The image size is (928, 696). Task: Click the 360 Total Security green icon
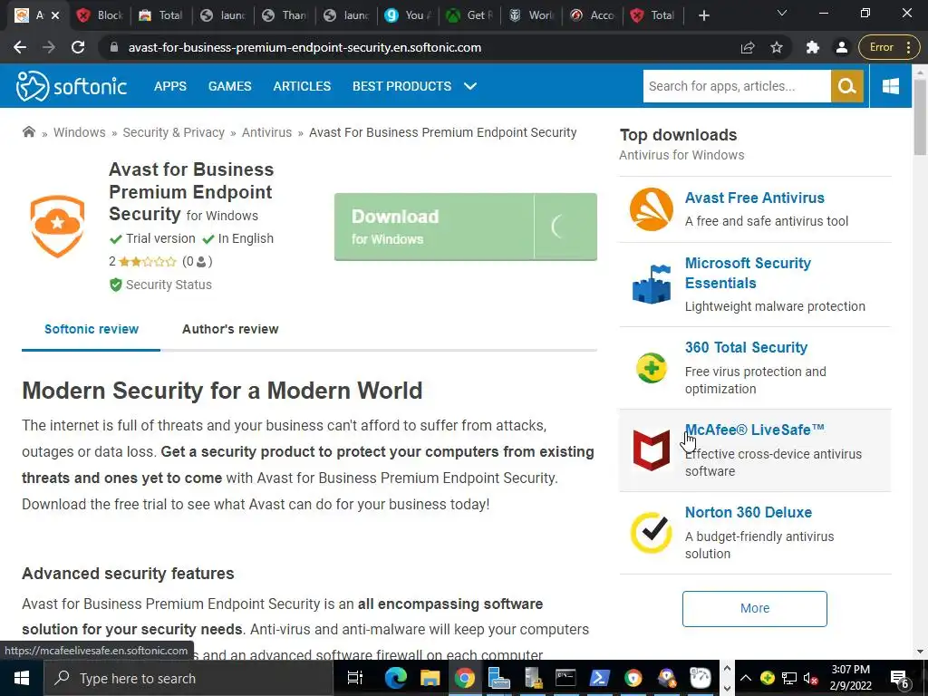tap(651, 368)
